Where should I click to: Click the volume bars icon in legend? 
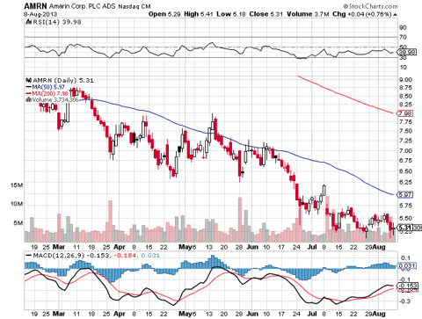pyautogui.click(x=28, y=99)
